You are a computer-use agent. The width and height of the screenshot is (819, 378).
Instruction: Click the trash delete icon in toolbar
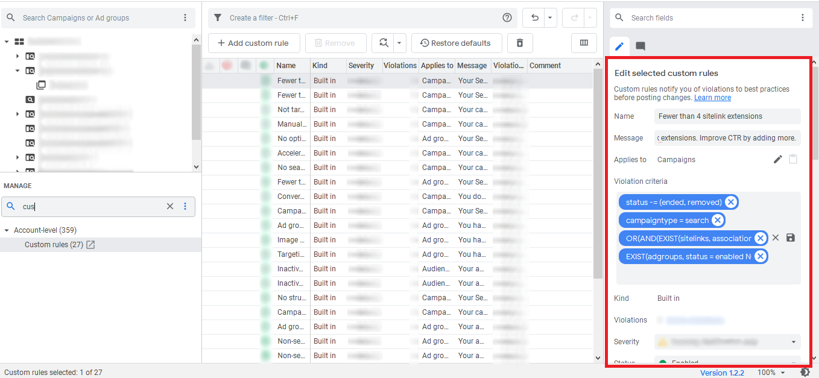coord(520,43)
